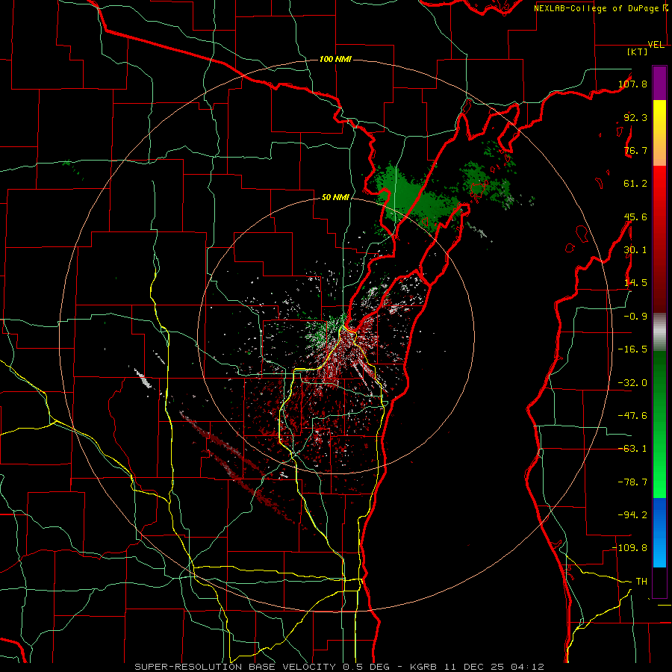
Task: Click the 107.8 value on velocity scale
Action: pyautogui.click(x=632, y=84)
